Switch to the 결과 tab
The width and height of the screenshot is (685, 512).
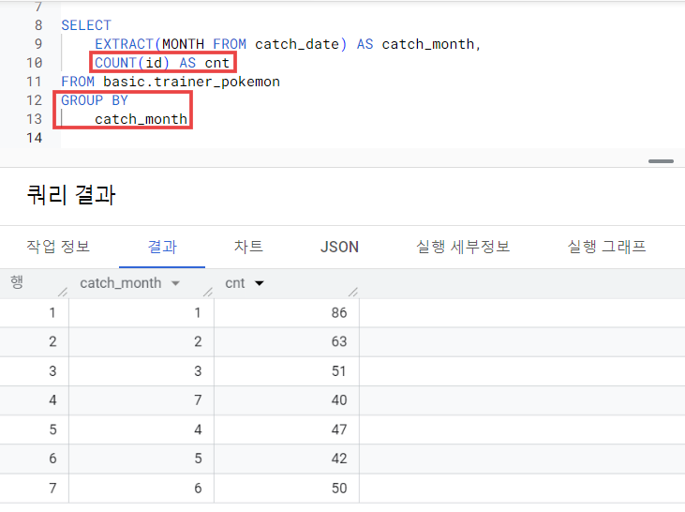pos(162,247)
